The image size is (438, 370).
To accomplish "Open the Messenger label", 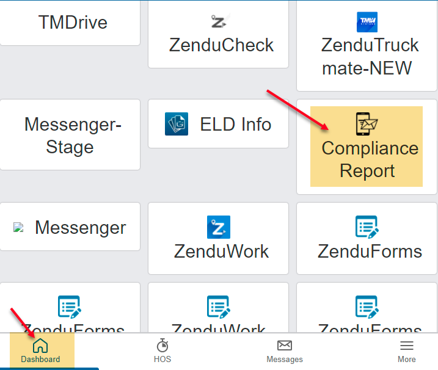I will click(81, 228).
